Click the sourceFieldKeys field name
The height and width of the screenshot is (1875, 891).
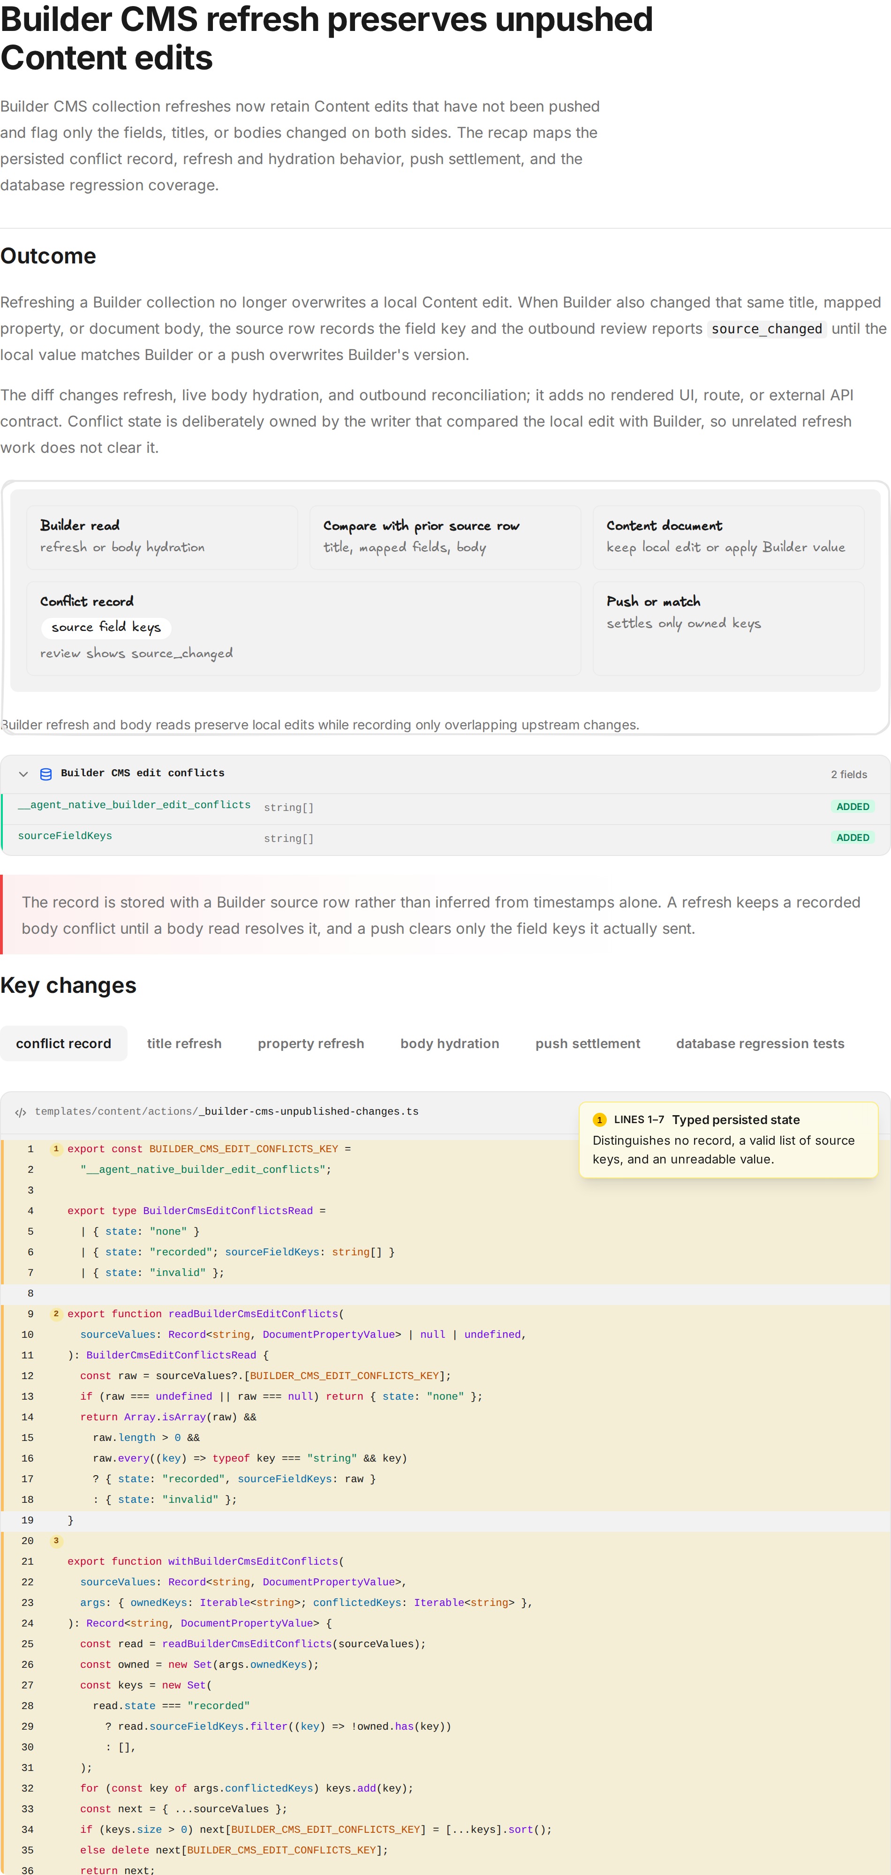click(x=65, y=836)
